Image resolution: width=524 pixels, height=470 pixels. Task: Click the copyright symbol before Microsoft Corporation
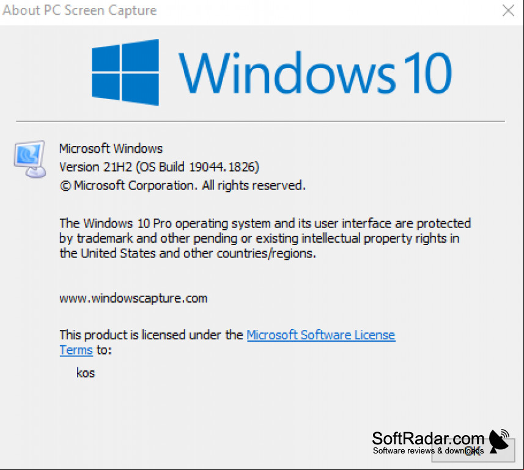tap(65, 186)
